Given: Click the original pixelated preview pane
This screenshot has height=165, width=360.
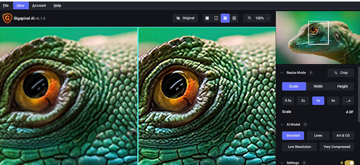Looking at the screenshot, I should coord(69,96).
